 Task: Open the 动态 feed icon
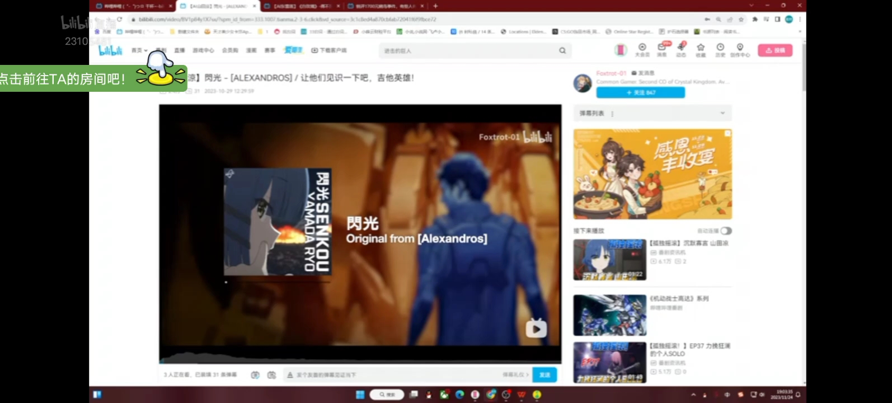[681, 50]
